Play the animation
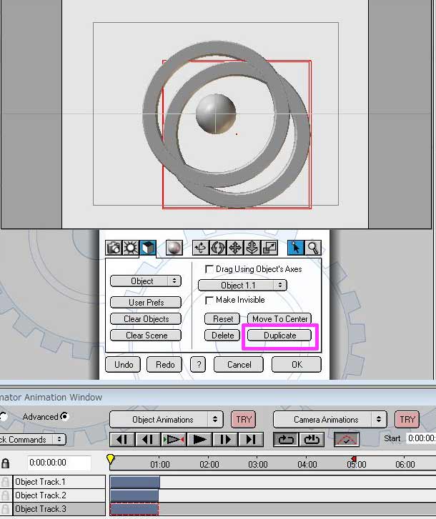This screenshot has height=519, width=436. click(199, 440)
